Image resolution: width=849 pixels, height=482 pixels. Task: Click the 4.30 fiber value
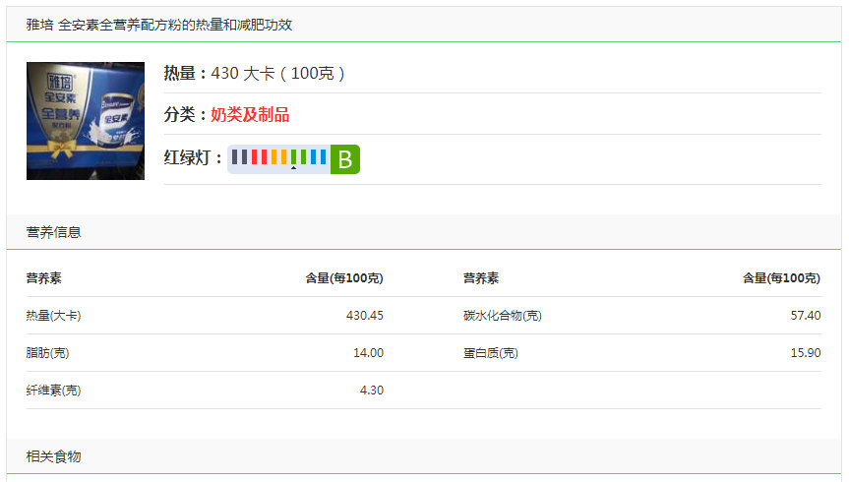(371, 391)
